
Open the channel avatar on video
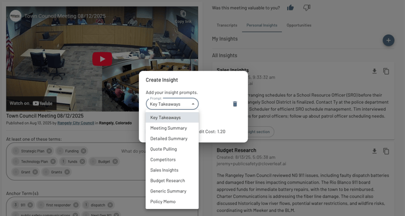coord(15,16)
